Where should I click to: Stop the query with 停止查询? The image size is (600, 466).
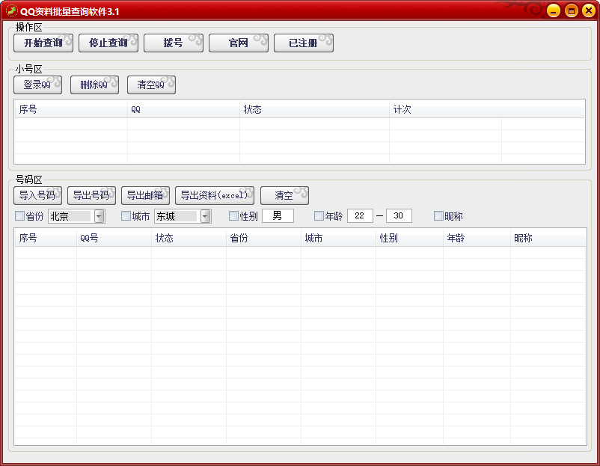pyautogui.click(x=108, y=43)
